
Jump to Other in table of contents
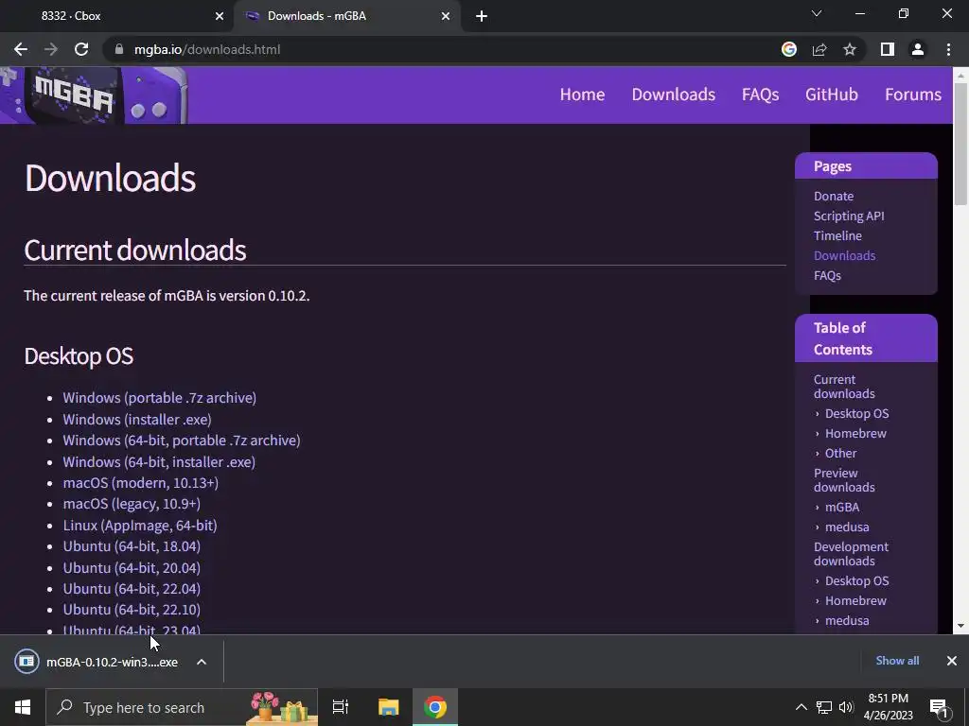coord(840,453)
